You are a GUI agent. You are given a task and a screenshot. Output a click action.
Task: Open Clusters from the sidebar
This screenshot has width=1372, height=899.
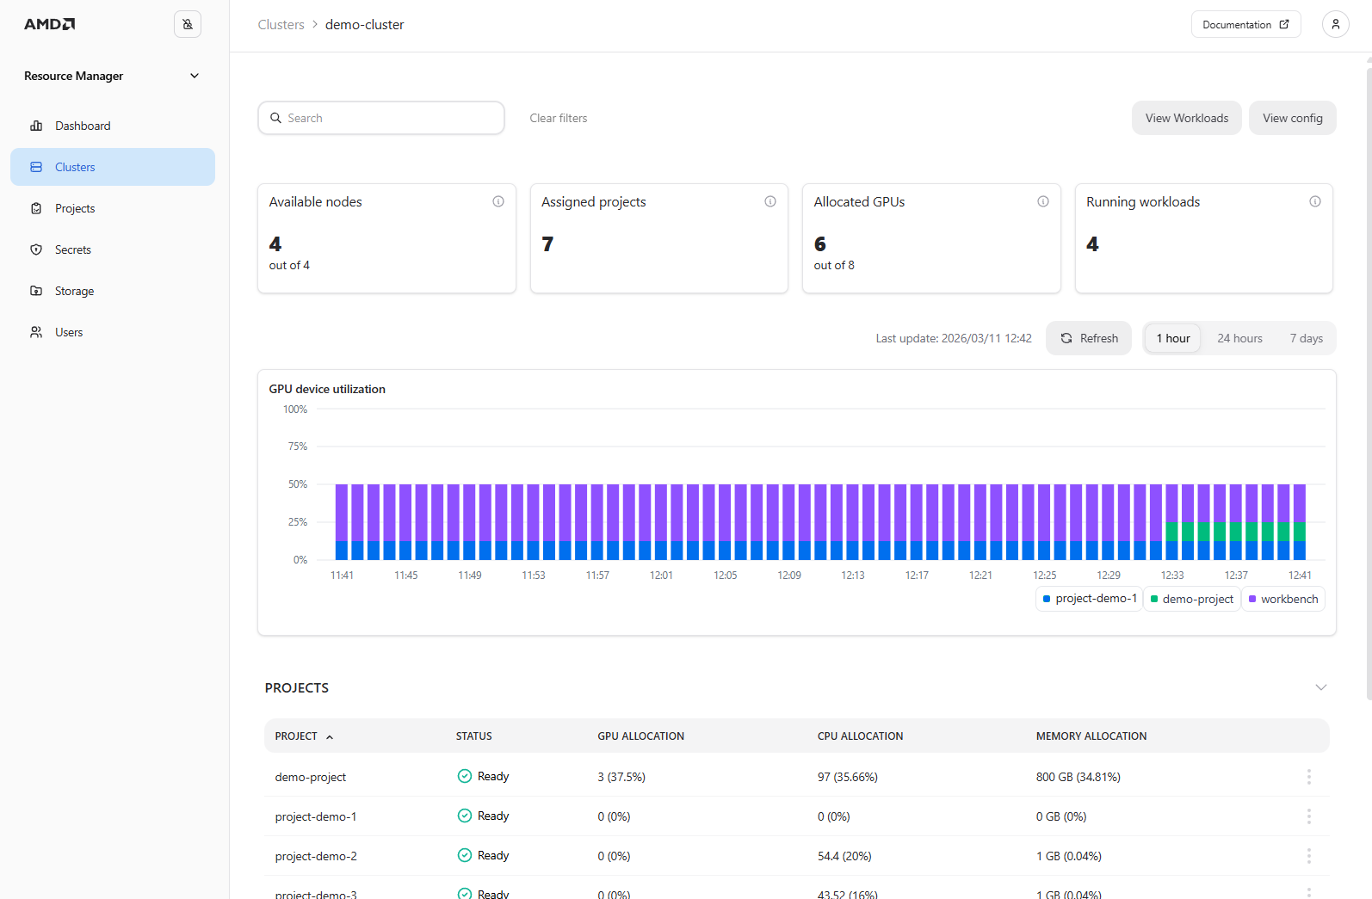tap(113, 167)
